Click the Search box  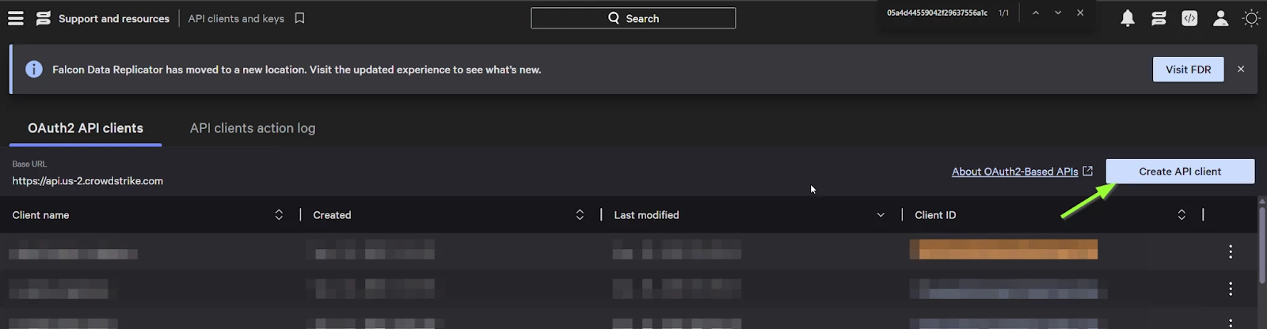coord(633,18)
